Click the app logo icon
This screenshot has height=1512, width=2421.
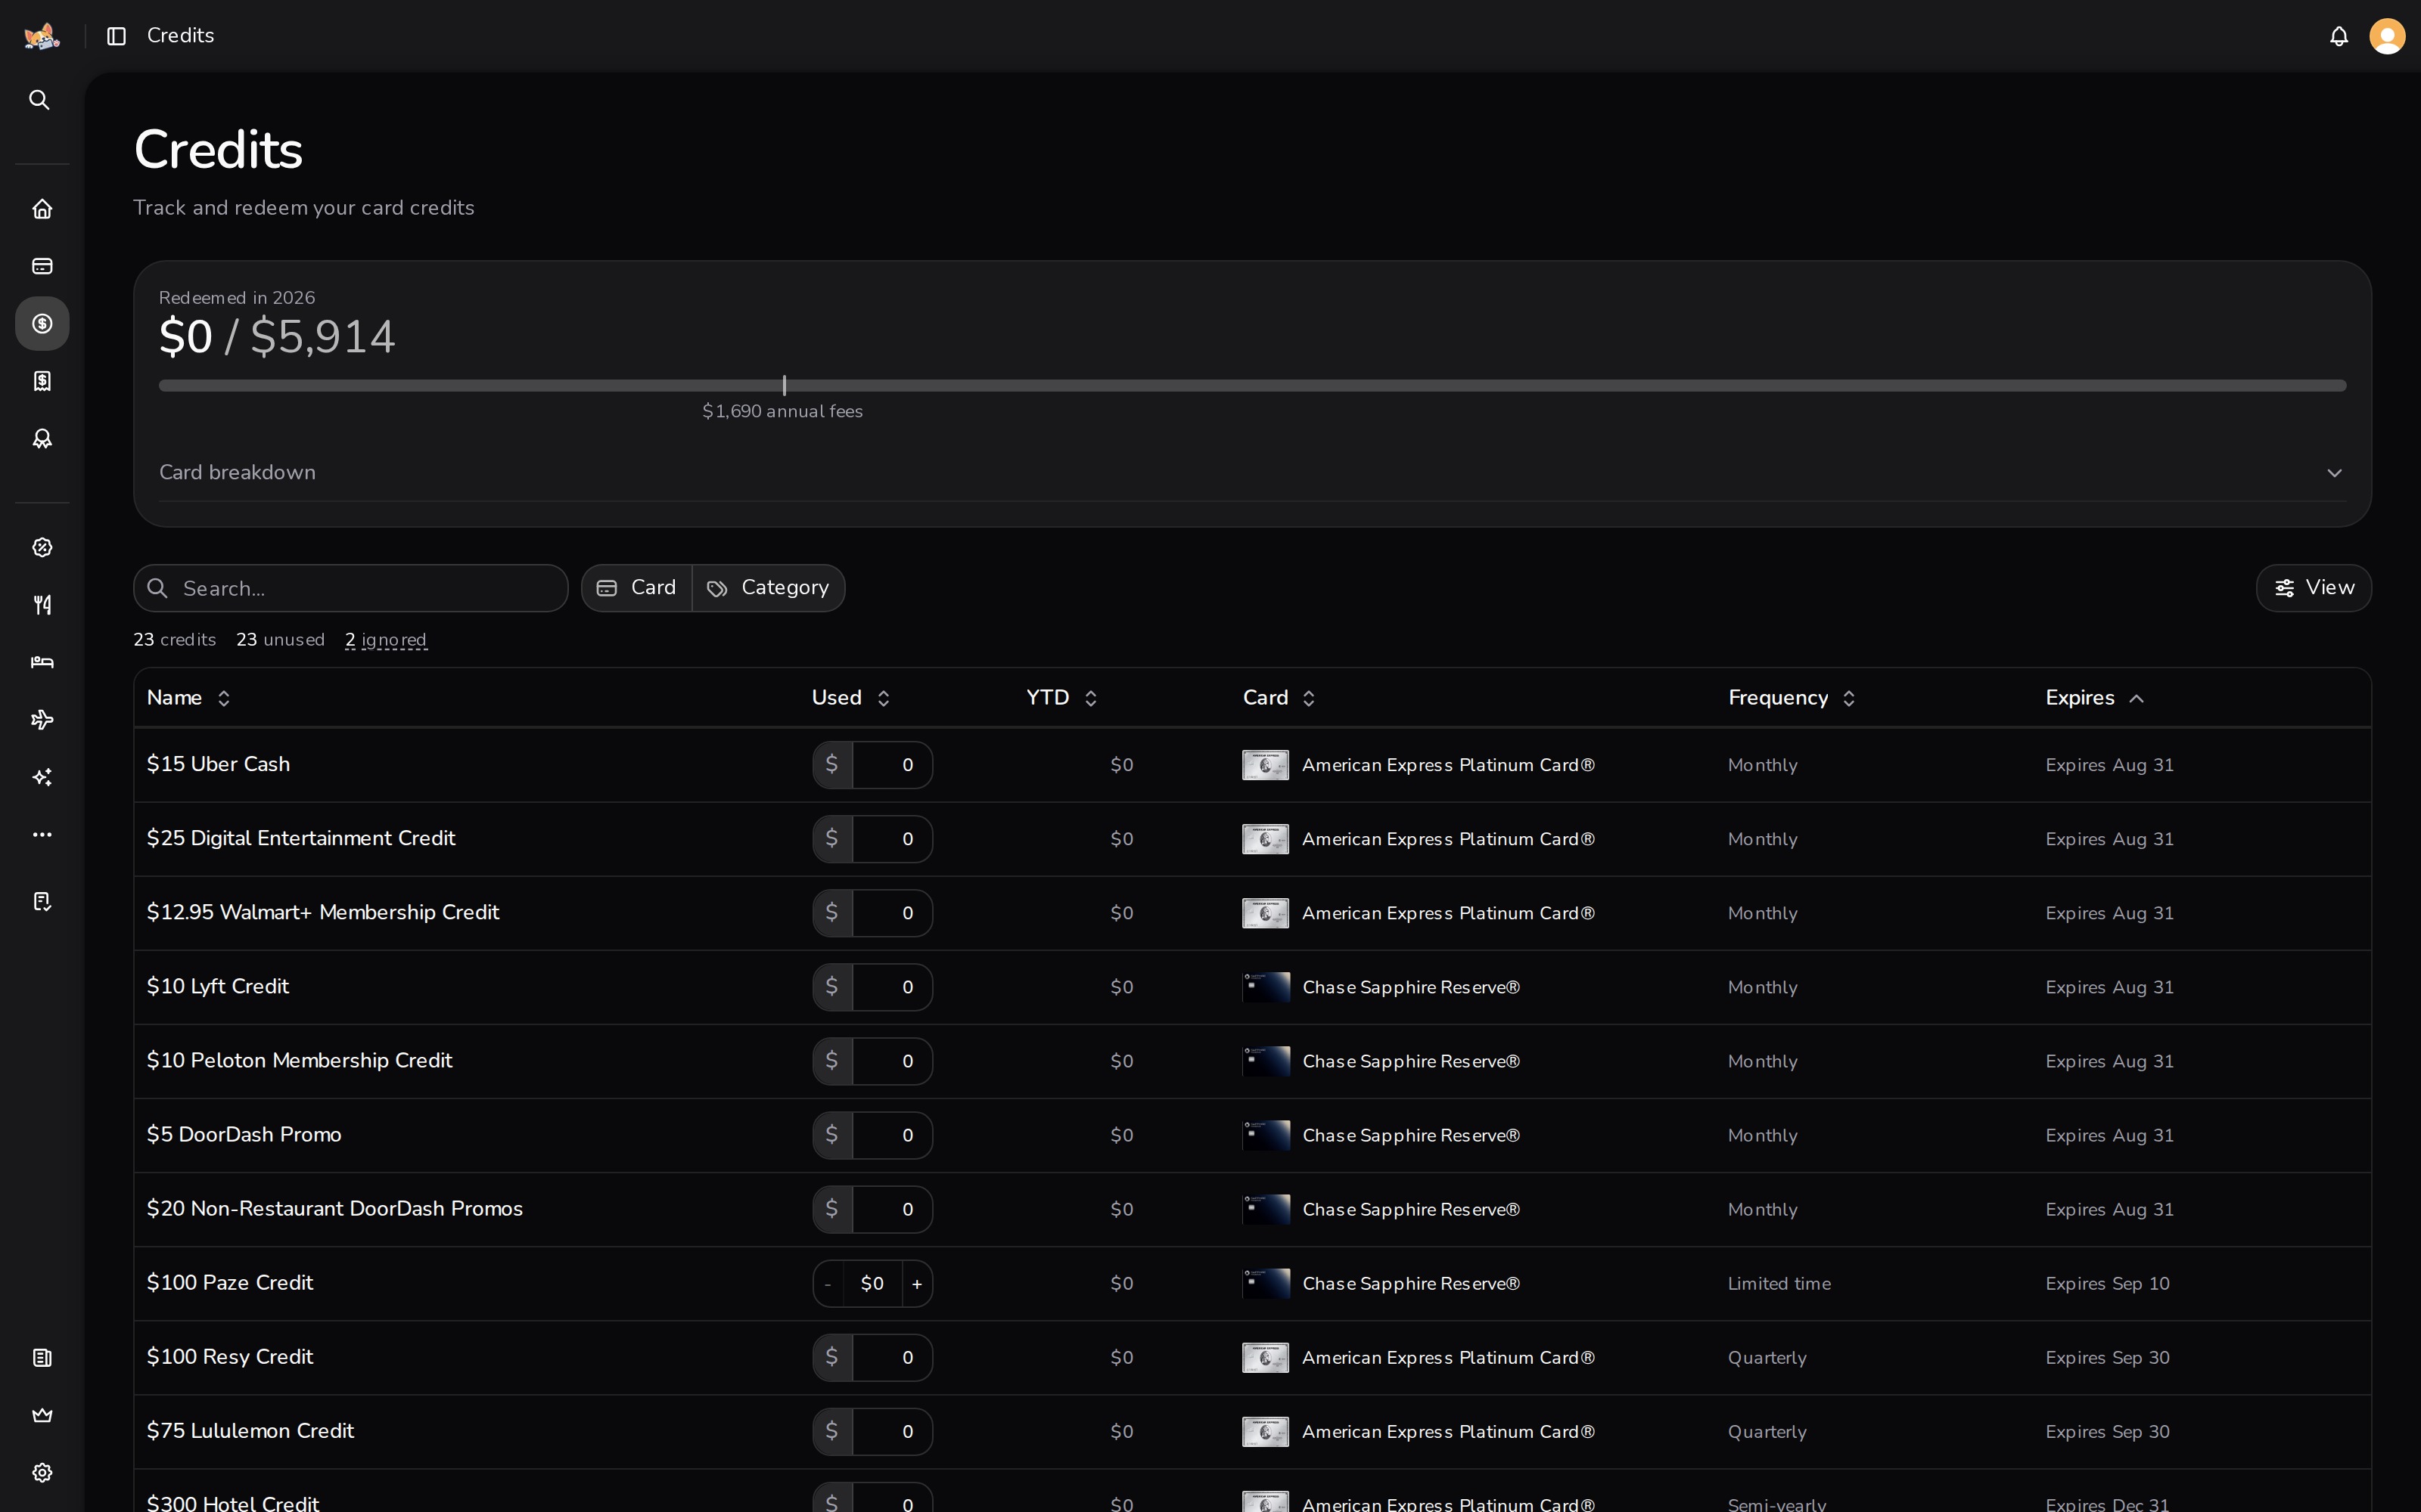tap(42, 36)
